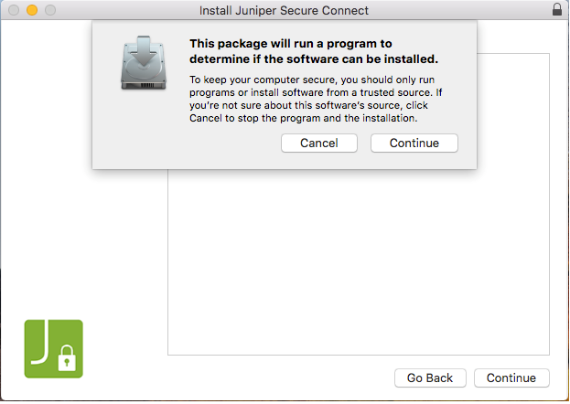The width and height of the screenshot is (570, 404).
Task: Click the bottom-right Continue button beside Go Back
Action: click(x=511, y=377)
